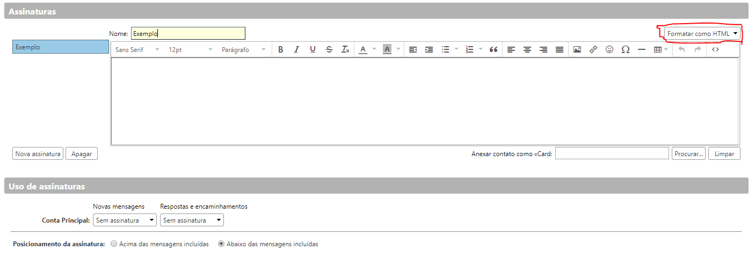This screenshot has height=258, width=755.
Task: Toggle bold formatting
Action: coord(280,49)
